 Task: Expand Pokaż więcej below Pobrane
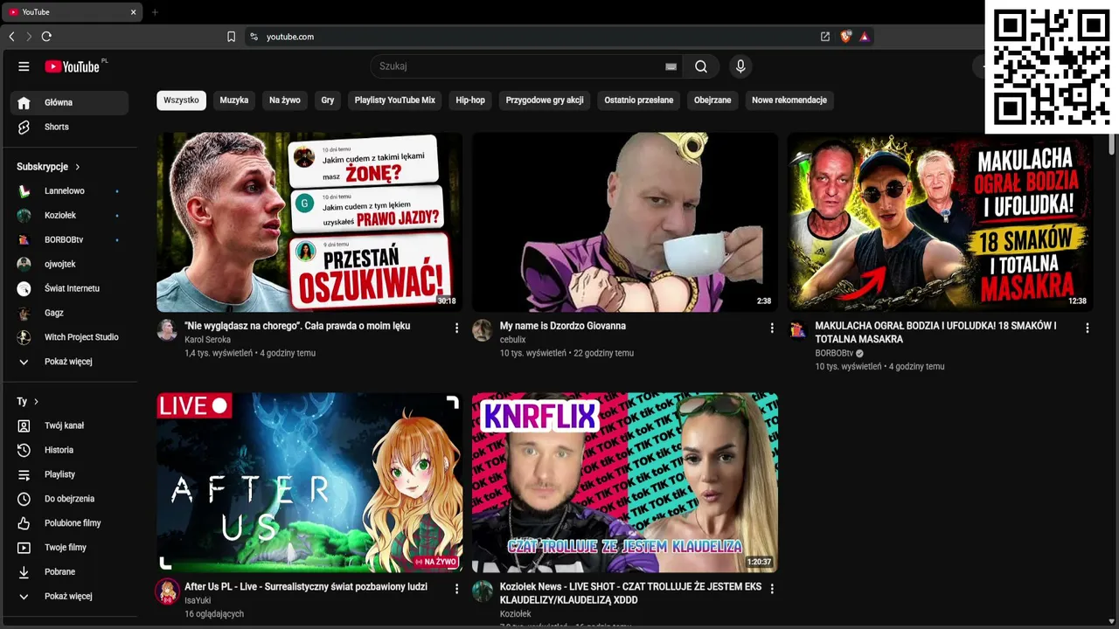pos(69,597)
